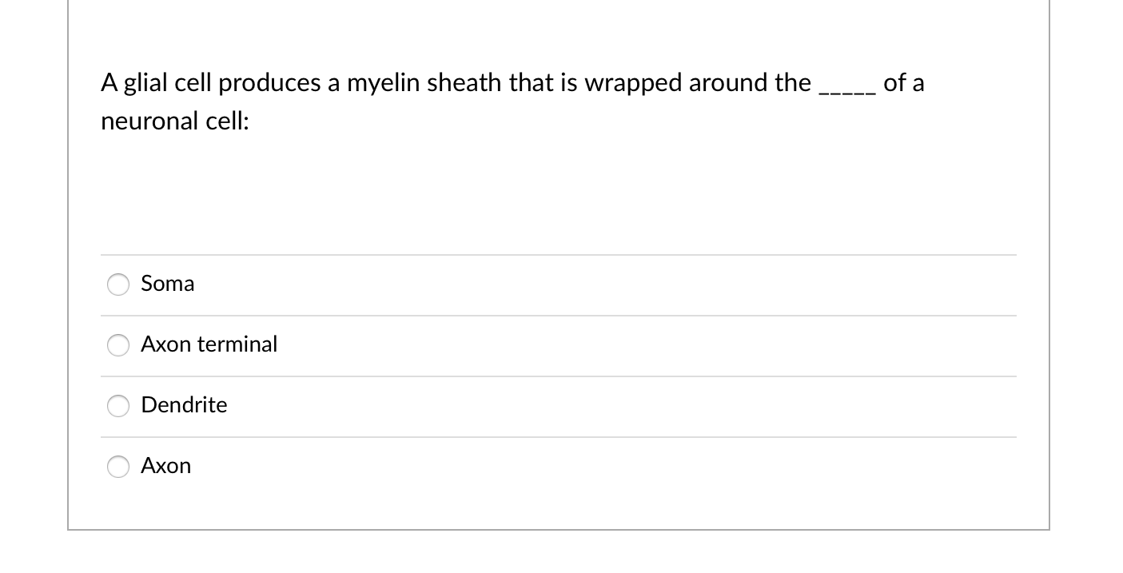Click the Soma answer label
The image size is (1123, 573).
point(167,284)
